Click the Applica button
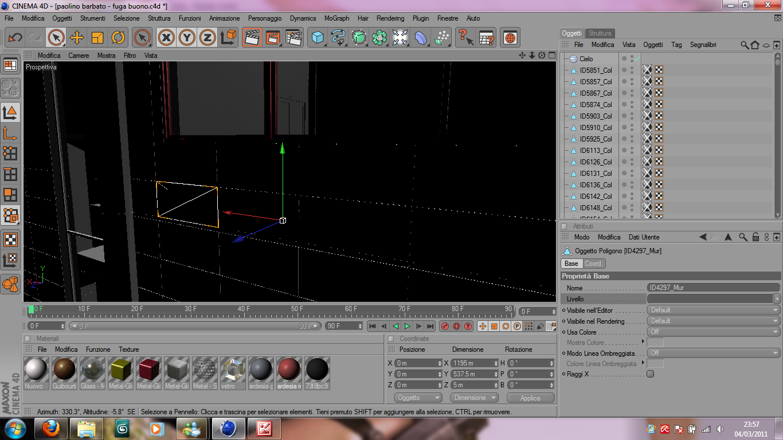This screenshot has width=783, height=440. coord(530,398)
